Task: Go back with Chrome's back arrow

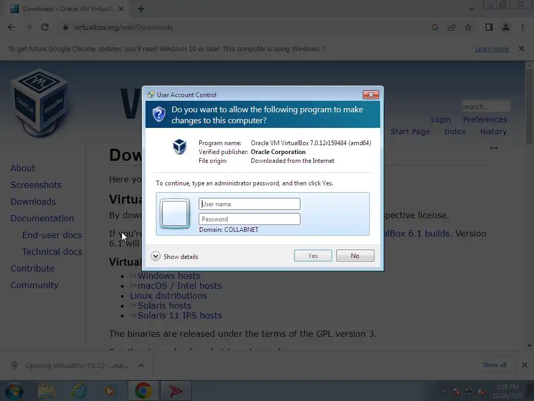Action: [11, 27]
